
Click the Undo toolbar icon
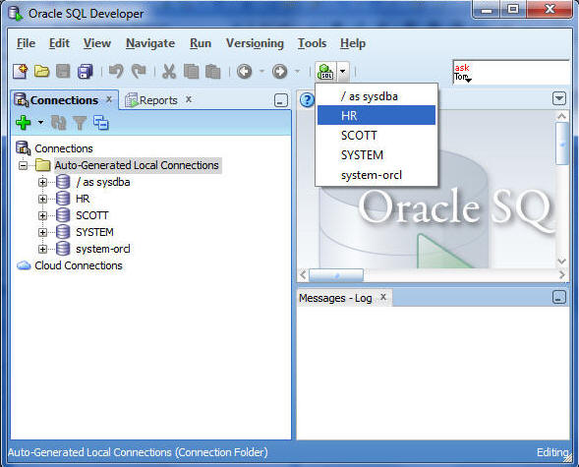[116, 71]
